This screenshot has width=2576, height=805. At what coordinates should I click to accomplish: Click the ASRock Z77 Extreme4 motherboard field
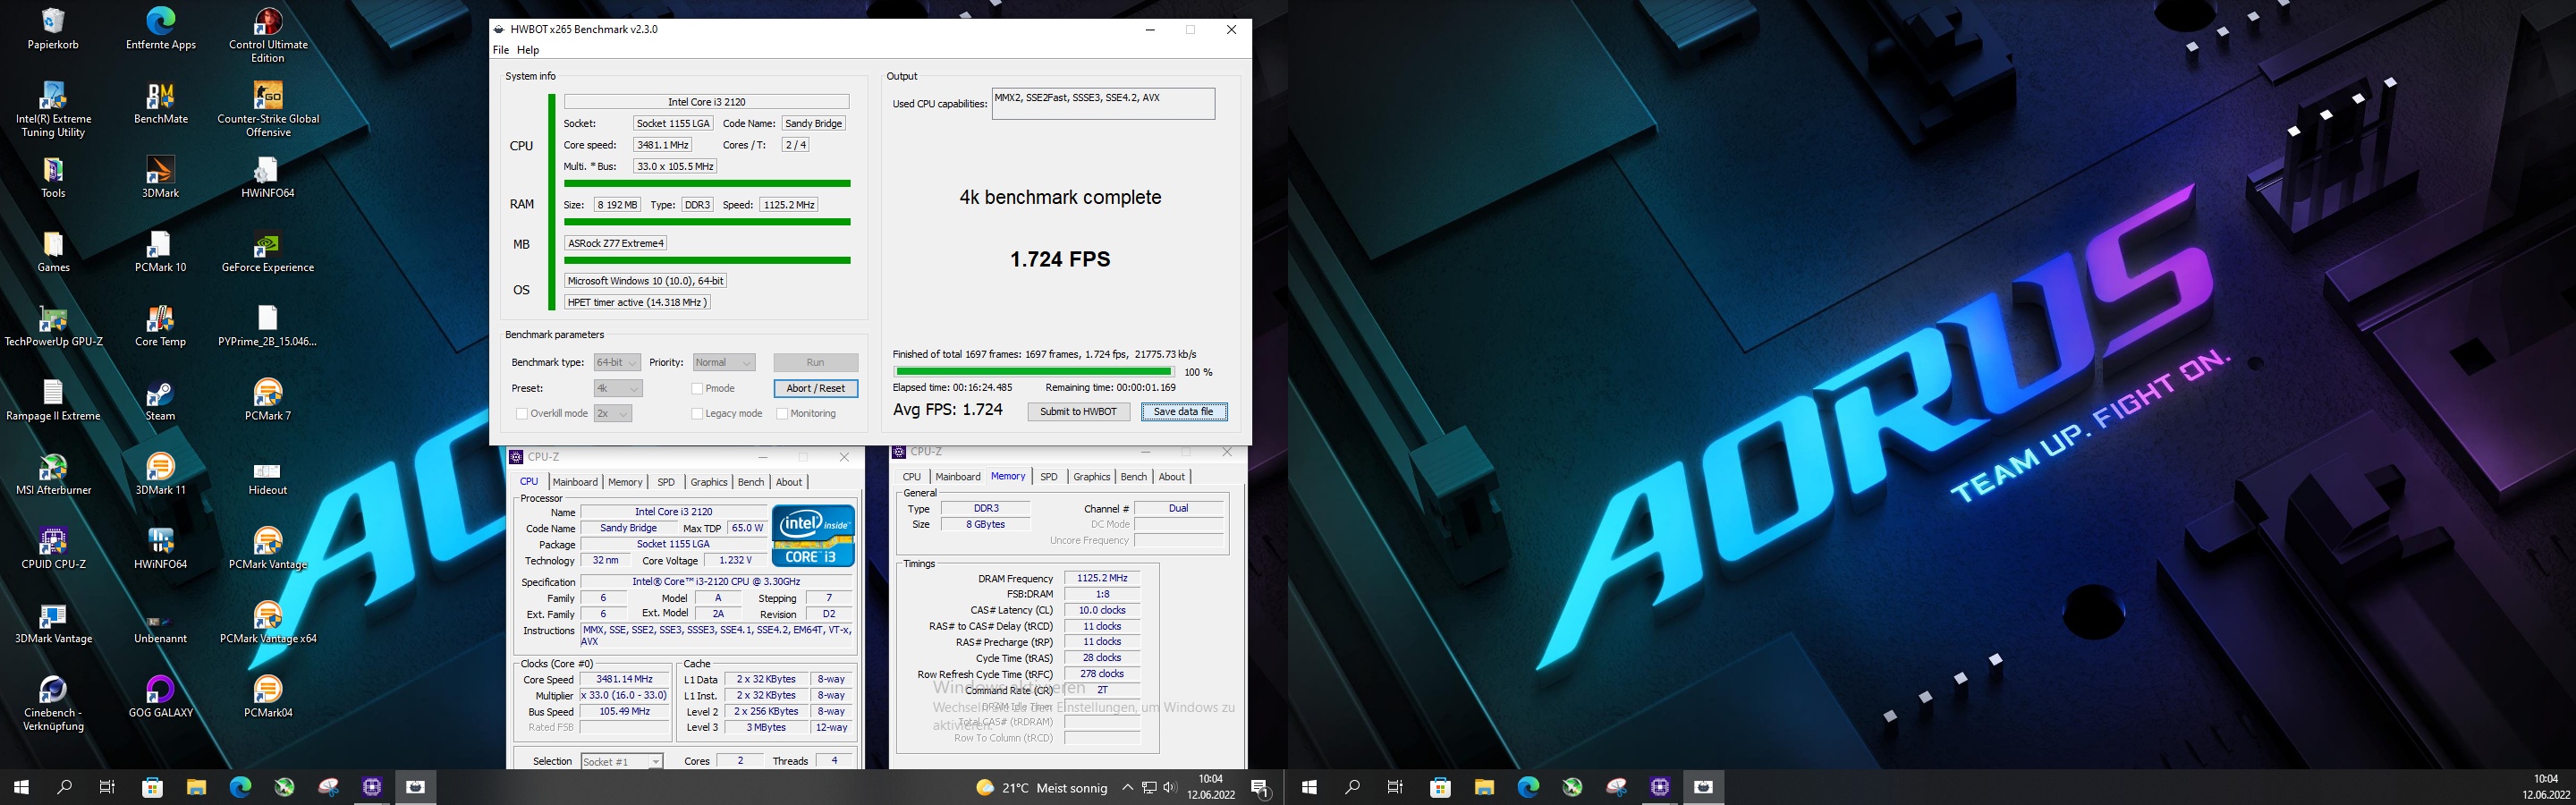[616, 243]
